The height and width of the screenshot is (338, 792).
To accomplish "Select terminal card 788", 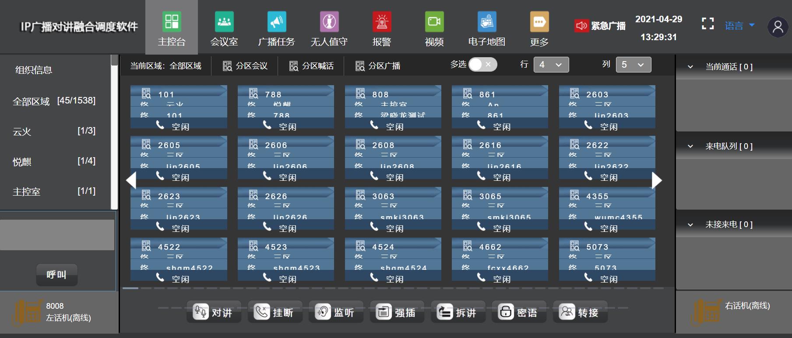I will [286, 107].
